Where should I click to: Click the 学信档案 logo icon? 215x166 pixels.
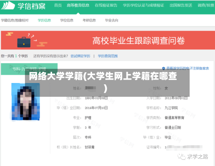[8, 6]
